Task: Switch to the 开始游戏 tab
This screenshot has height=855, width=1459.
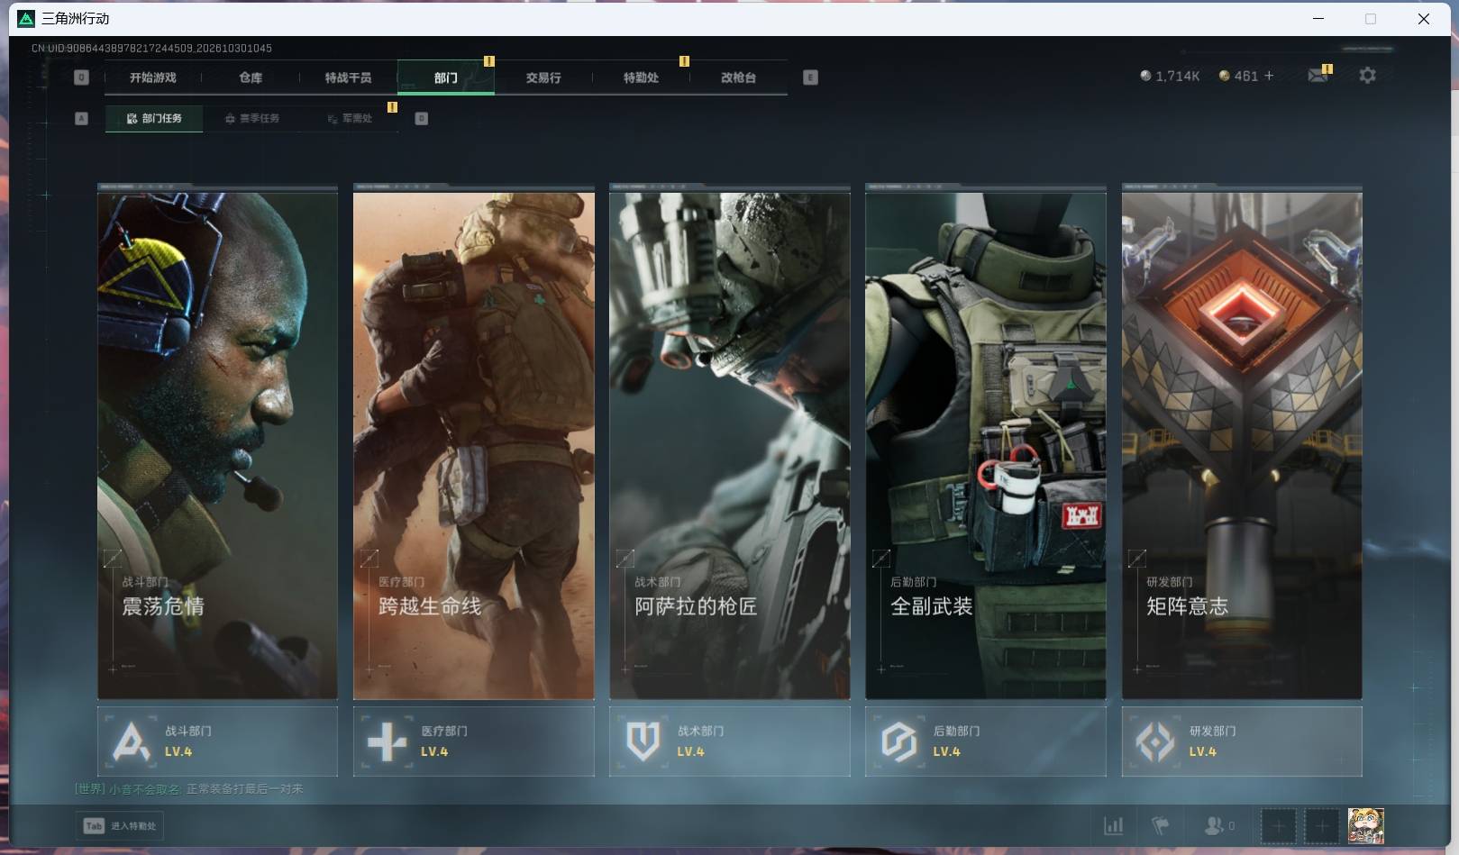Action: [x=153, y=77]
